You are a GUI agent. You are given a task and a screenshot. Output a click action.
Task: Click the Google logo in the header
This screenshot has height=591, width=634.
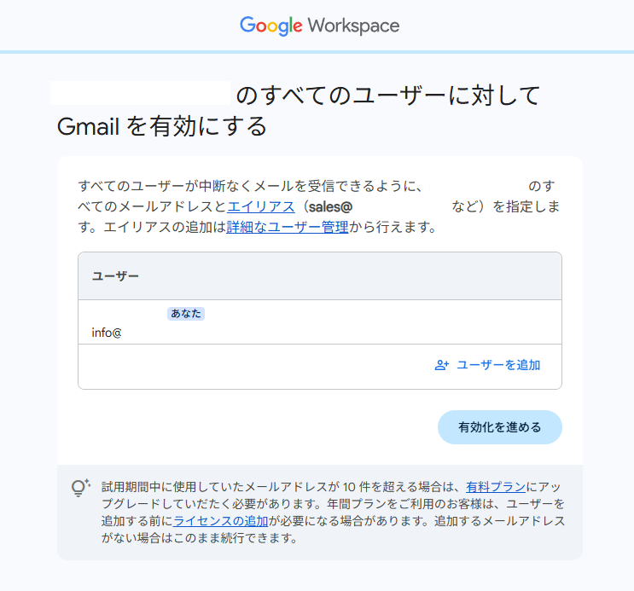270,26
